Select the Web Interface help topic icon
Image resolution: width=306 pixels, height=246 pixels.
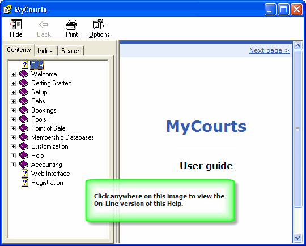click(25, 174)
